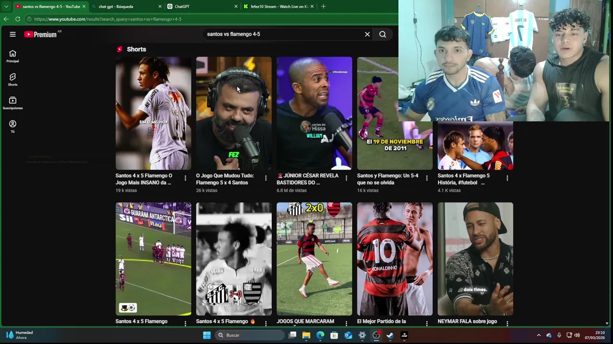The image size is (613, 344).
Task: Open File Explorer from the taskbar
Action: pos(306,335)
